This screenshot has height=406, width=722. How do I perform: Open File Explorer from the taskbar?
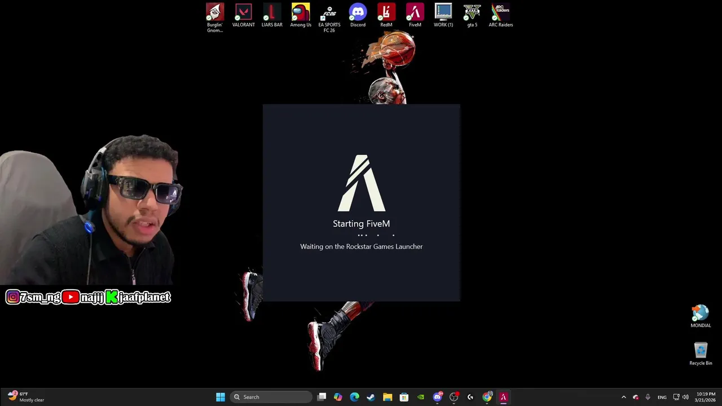pyautogui.click(x=388, y=397)
